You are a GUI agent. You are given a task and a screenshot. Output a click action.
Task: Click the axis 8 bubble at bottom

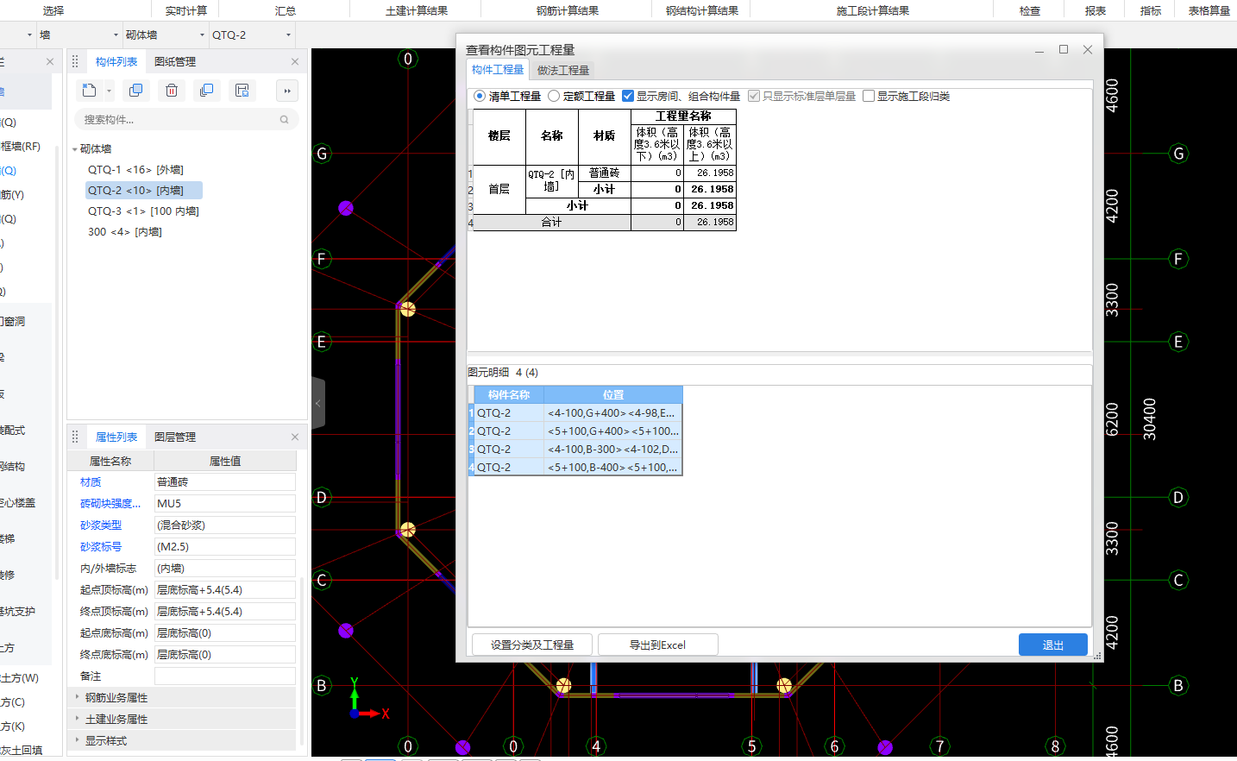point(1055,746)
